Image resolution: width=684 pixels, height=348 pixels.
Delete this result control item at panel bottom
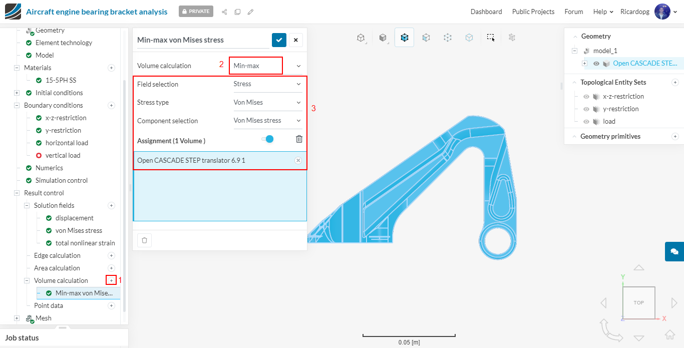pyautogui.click(x=144, y=240)
